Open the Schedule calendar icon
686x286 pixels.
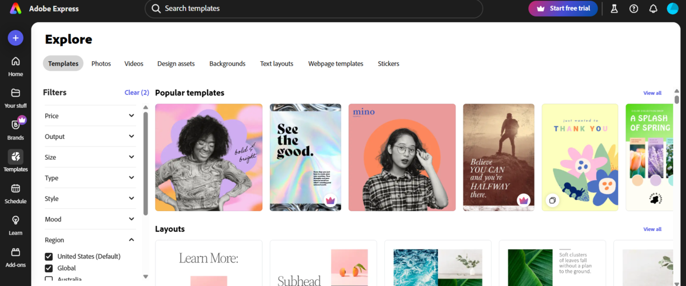coord(15,189)
